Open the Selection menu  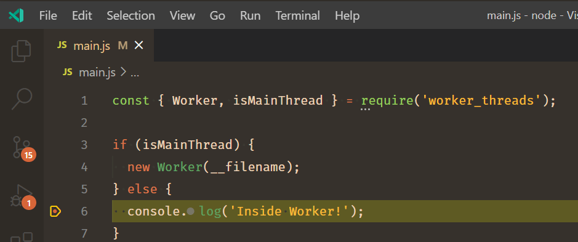coord(131,15)
